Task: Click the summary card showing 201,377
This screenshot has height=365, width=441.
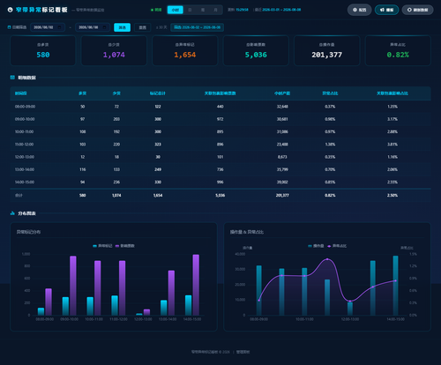Action: [x=327, y=50]
